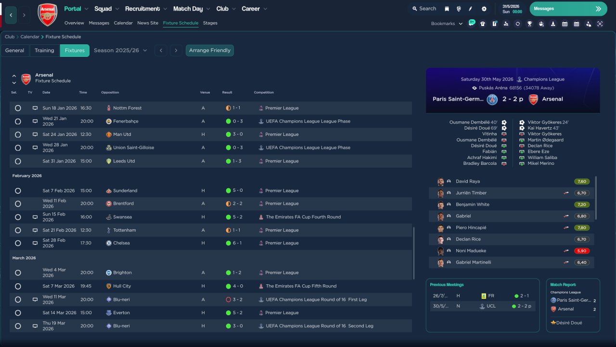Select the Leeds Utd fixture radio button
Screen dimensions: 616x347
point(18,161)
